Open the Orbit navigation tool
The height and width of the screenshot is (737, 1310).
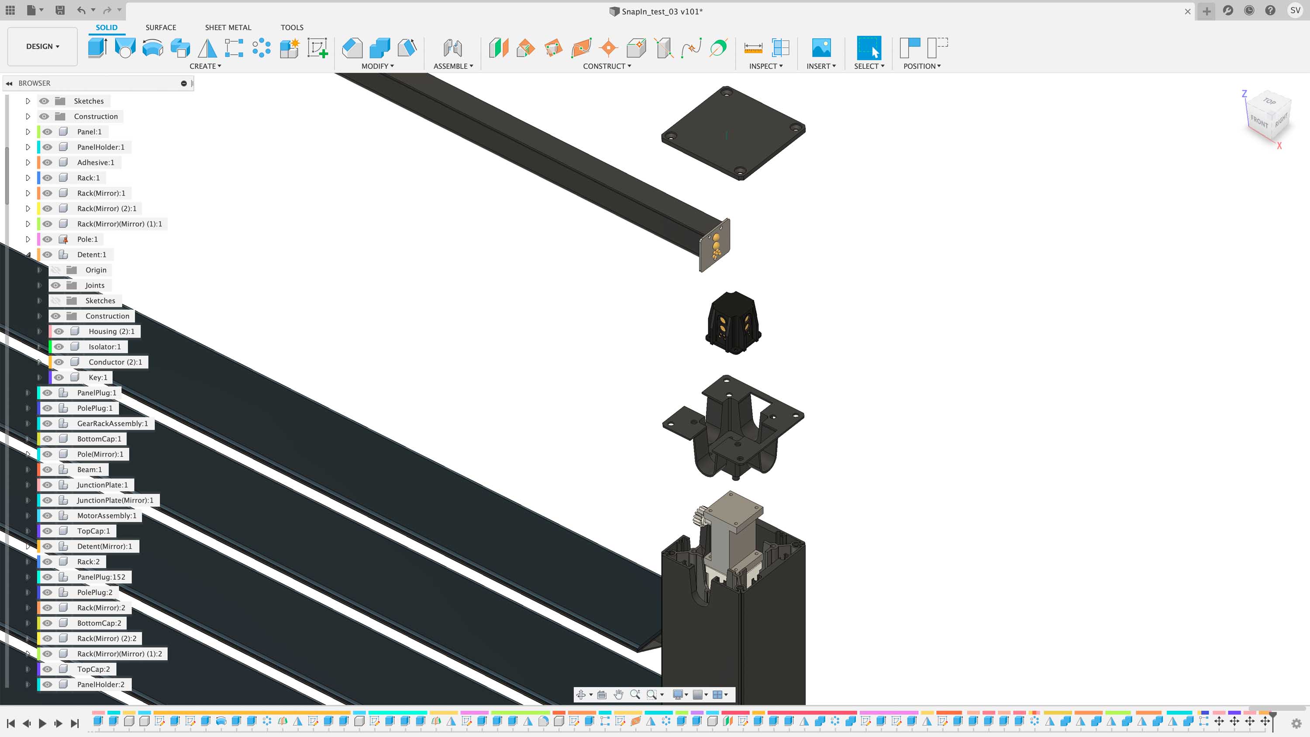click(581, 694)
